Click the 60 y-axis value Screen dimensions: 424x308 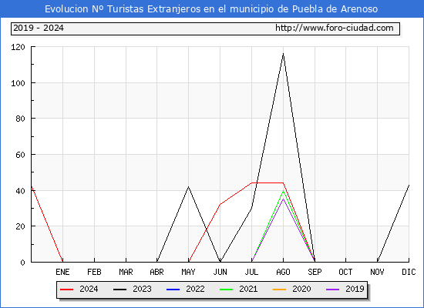(20, 155)
